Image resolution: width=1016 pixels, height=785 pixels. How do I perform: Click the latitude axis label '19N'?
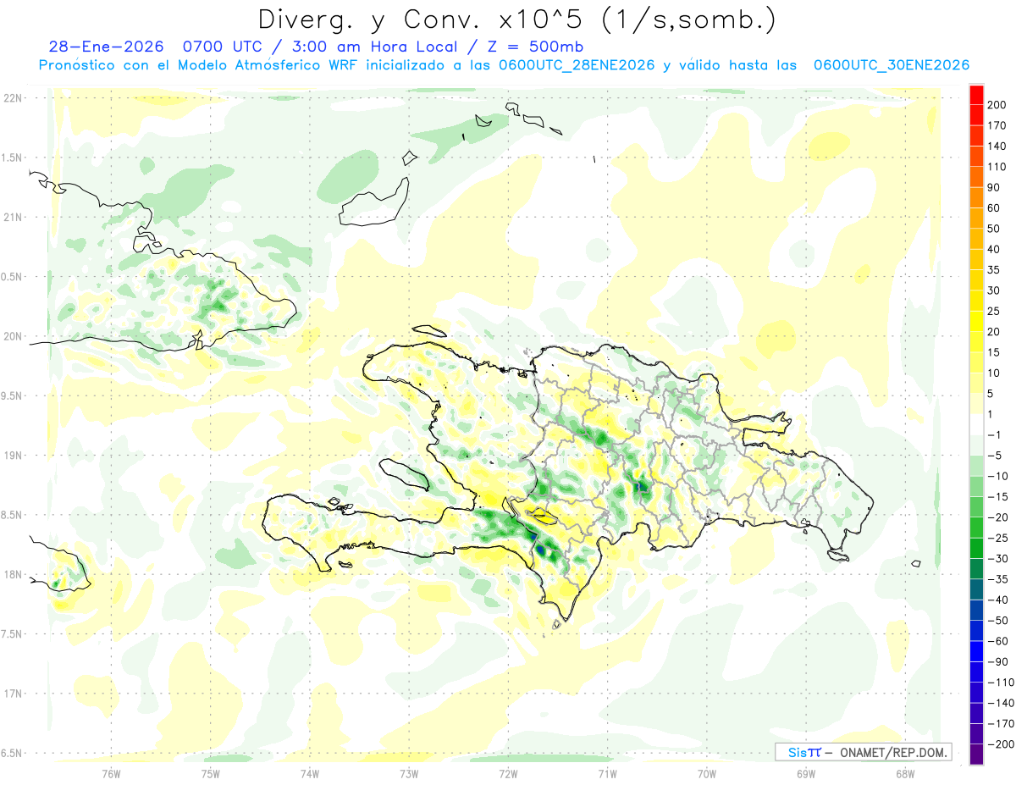(x=12, y=456)
